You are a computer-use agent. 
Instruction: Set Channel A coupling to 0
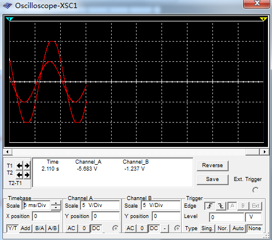[x=84, y=228]
